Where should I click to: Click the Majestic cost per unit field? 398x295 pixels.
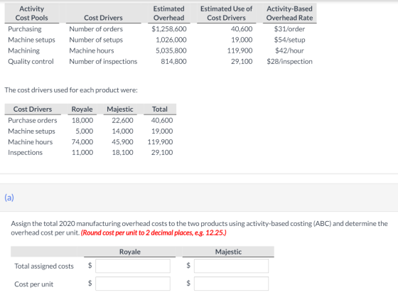[x=231, y=284]
